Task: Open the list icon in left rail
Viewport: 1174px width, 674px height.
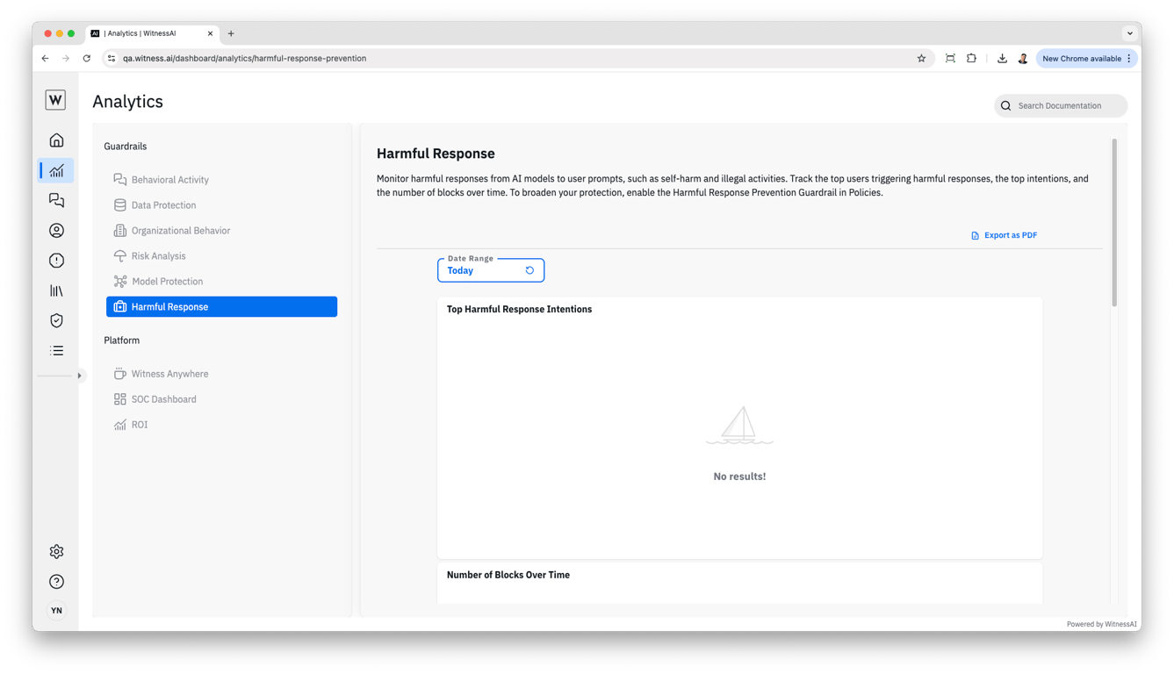Action: [56, 350]
